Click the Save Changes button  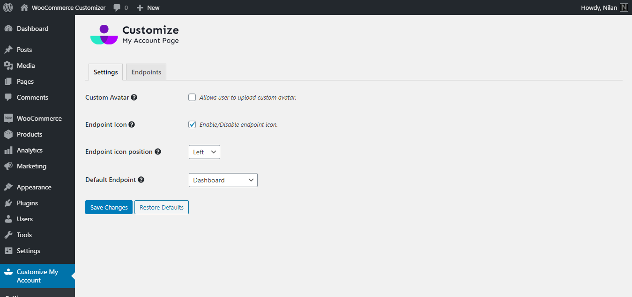[x=109, y=207]
